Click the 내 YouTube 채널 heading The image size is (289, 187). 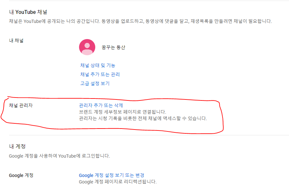click(x=28, y=12)
